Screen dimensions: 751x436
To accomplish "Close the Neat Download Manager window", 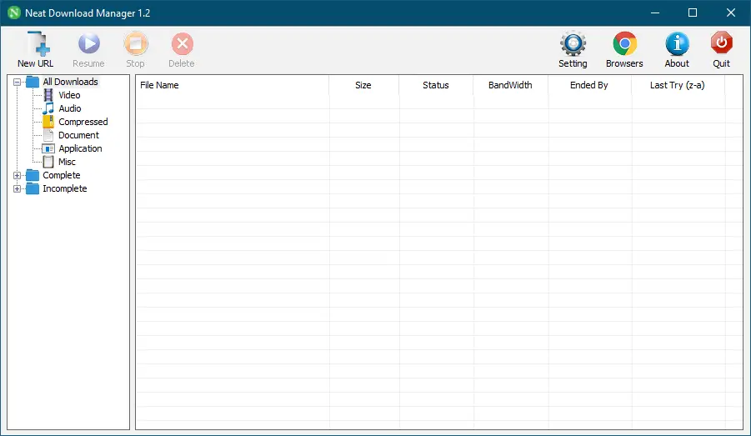I will coord(731,13).
